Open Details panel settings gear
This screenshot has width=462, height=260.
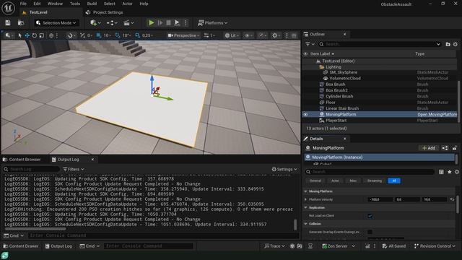(457, 172)
